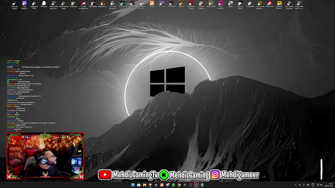Image resolution: width=335 pixels, height=188 pixels.
Task: Open the F1 24 desktop shortcut
Action: [x=162, y=4]
